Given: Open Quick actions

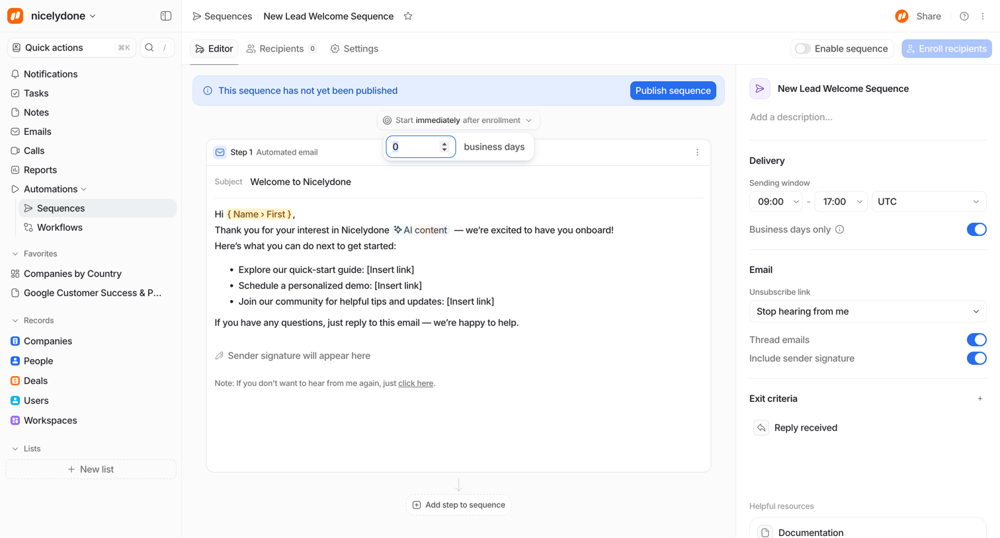Looking at the screenshot, I should coord(71,48).
